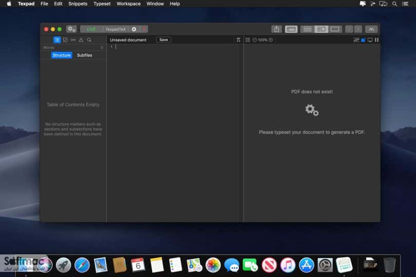Open Messages from the Dock
Screen dimensions: 416x277
click(x=232, y=265)
